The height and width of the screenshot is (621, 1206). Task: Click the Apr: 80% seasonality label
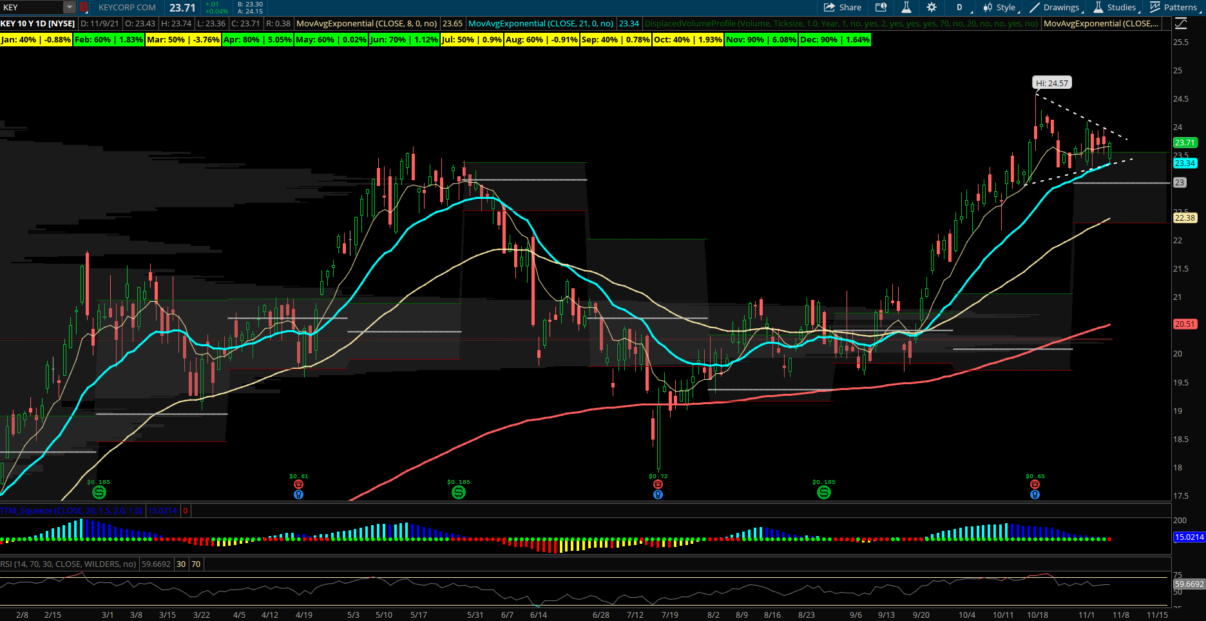[258, 40]
